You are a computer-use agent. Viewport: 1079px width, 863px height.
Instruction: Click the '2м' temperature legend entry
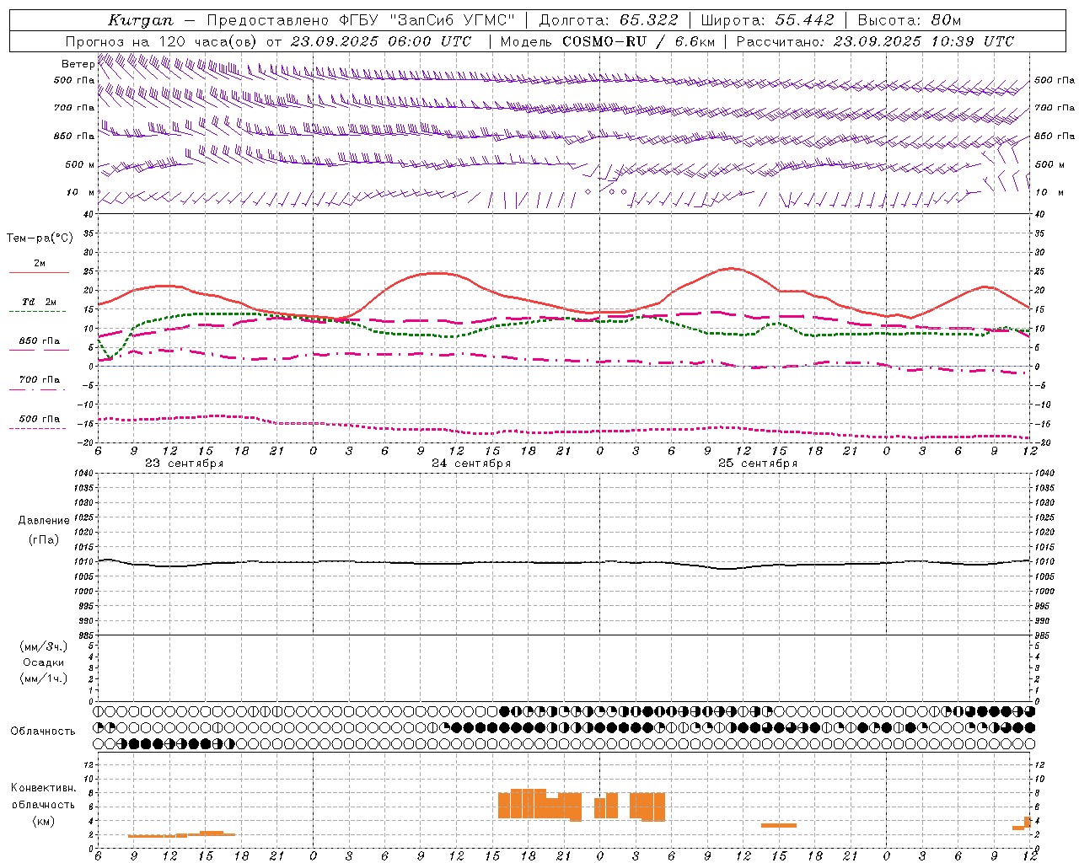(40, 264)
